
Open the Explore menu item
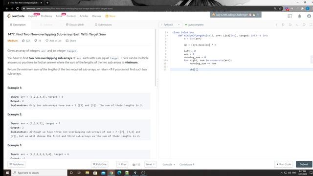point(33,16)
